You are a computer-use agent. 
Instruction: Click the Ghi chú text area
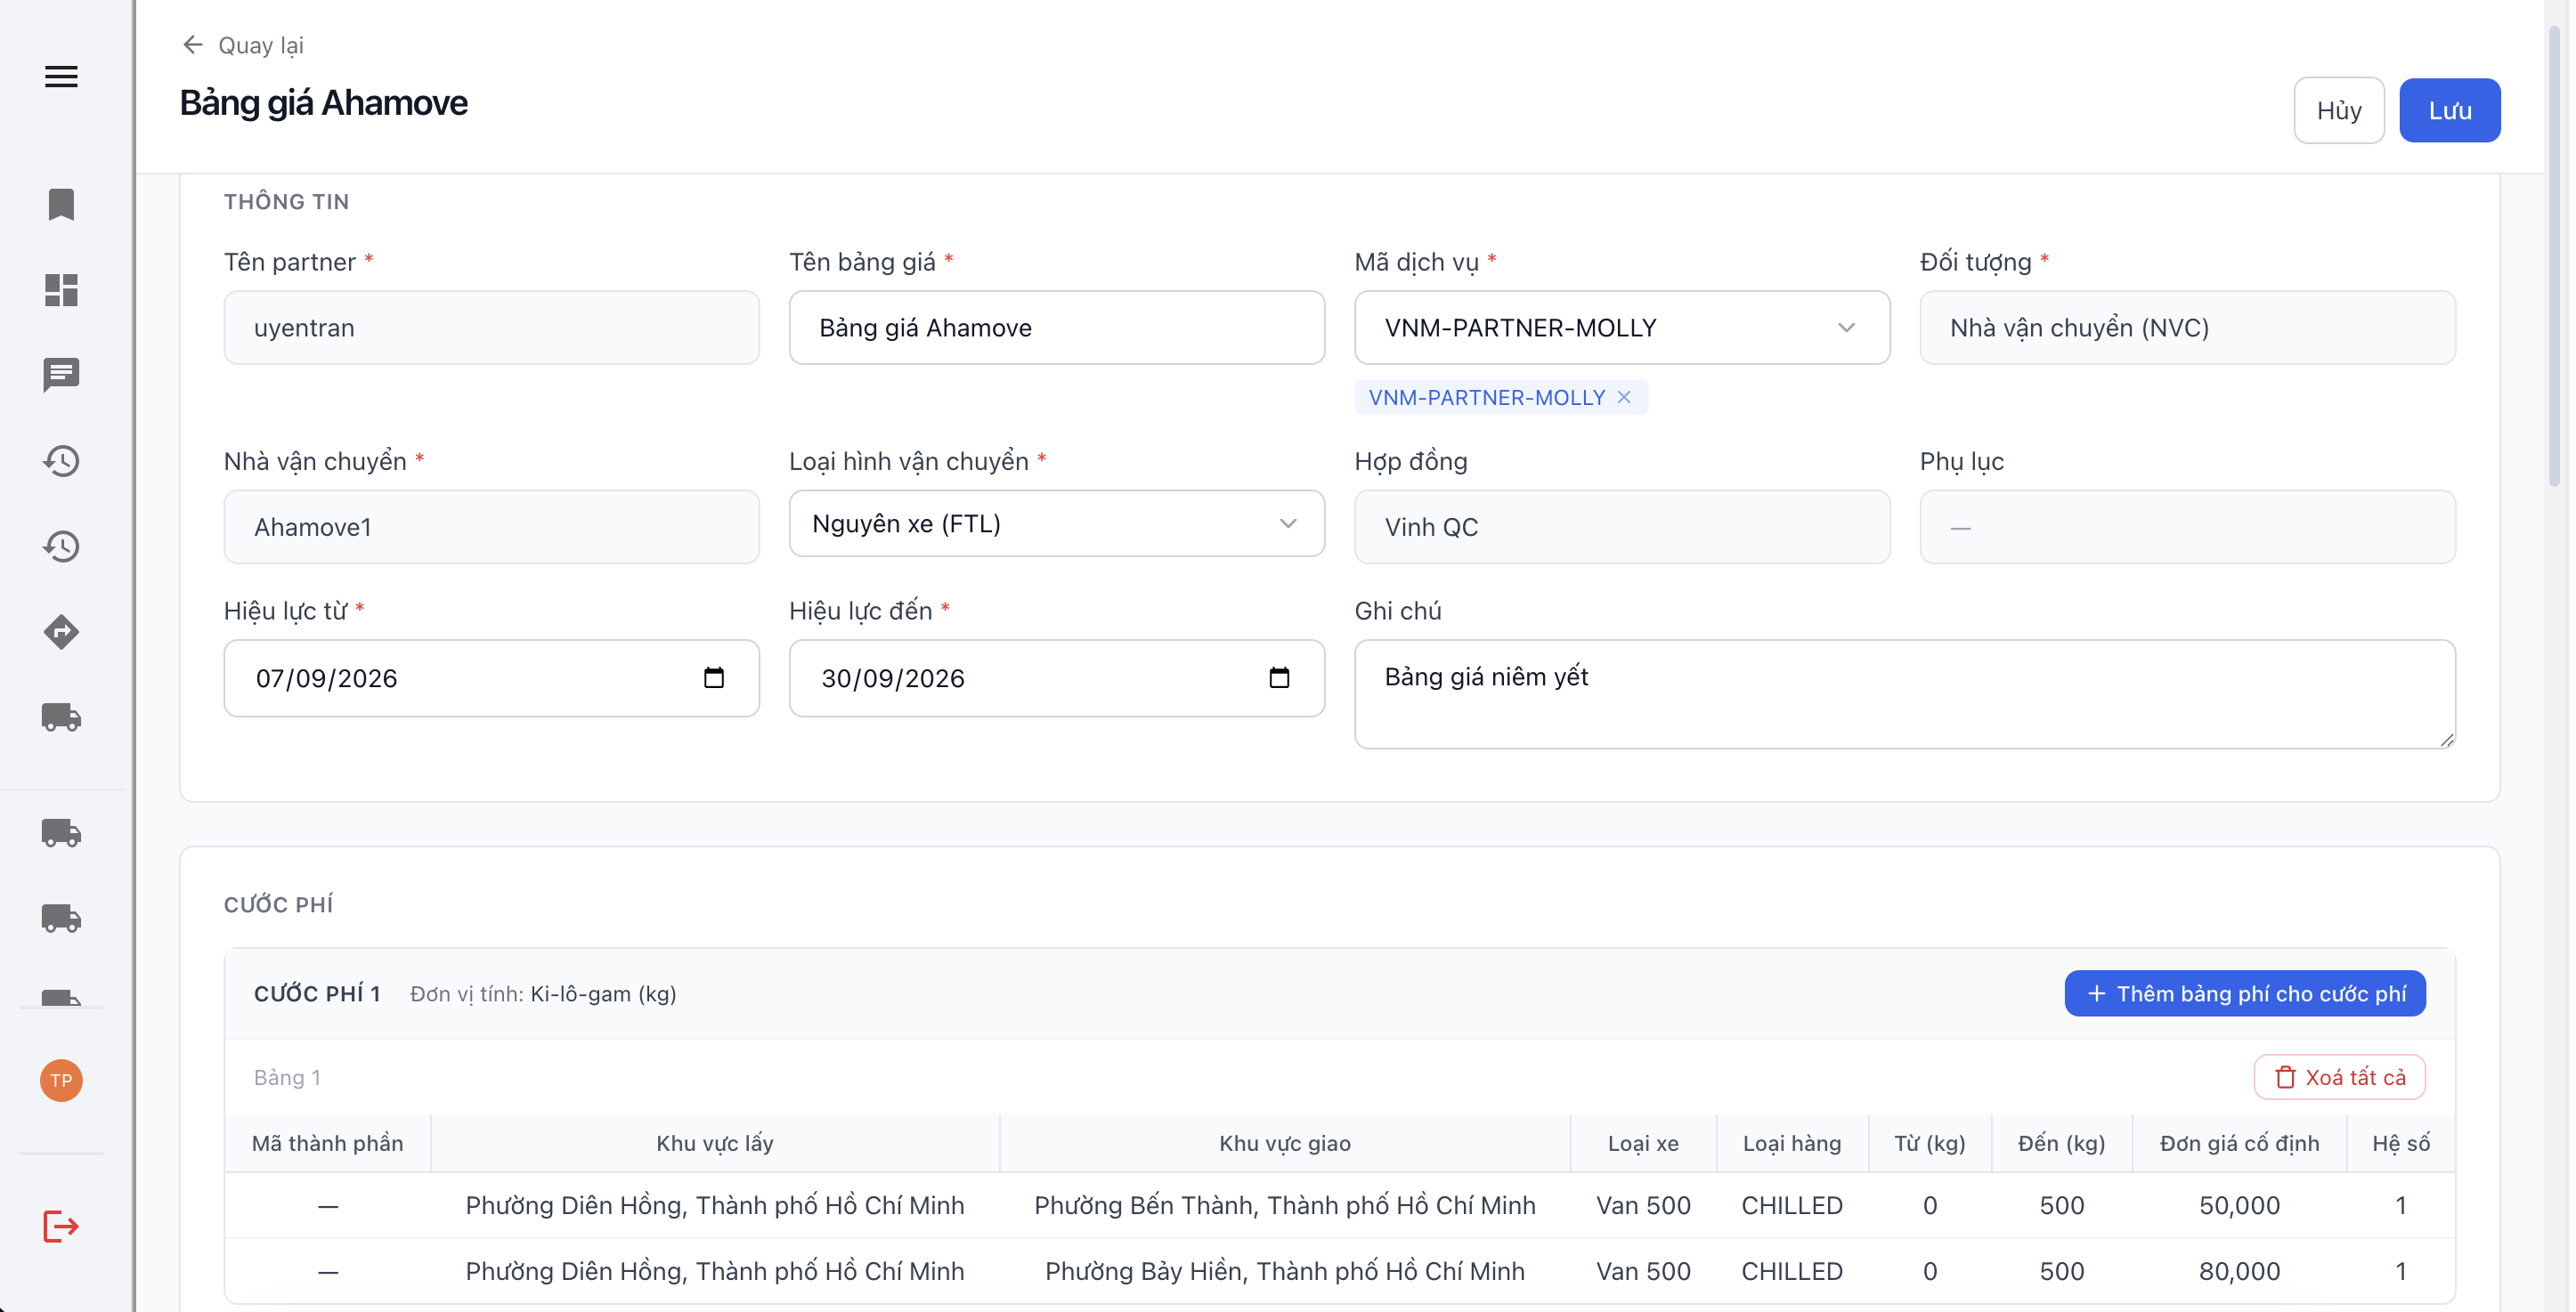1905,694
